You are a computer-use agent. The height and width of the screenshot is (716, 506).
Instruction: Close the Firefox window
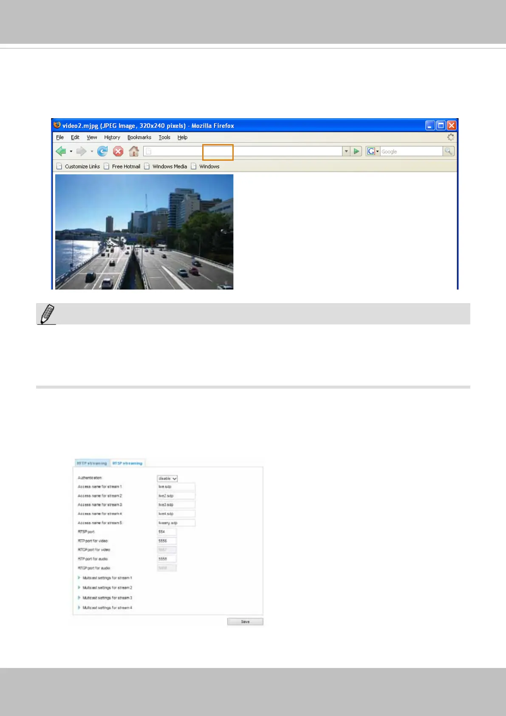pyautogui.click(x=452, y=125)
